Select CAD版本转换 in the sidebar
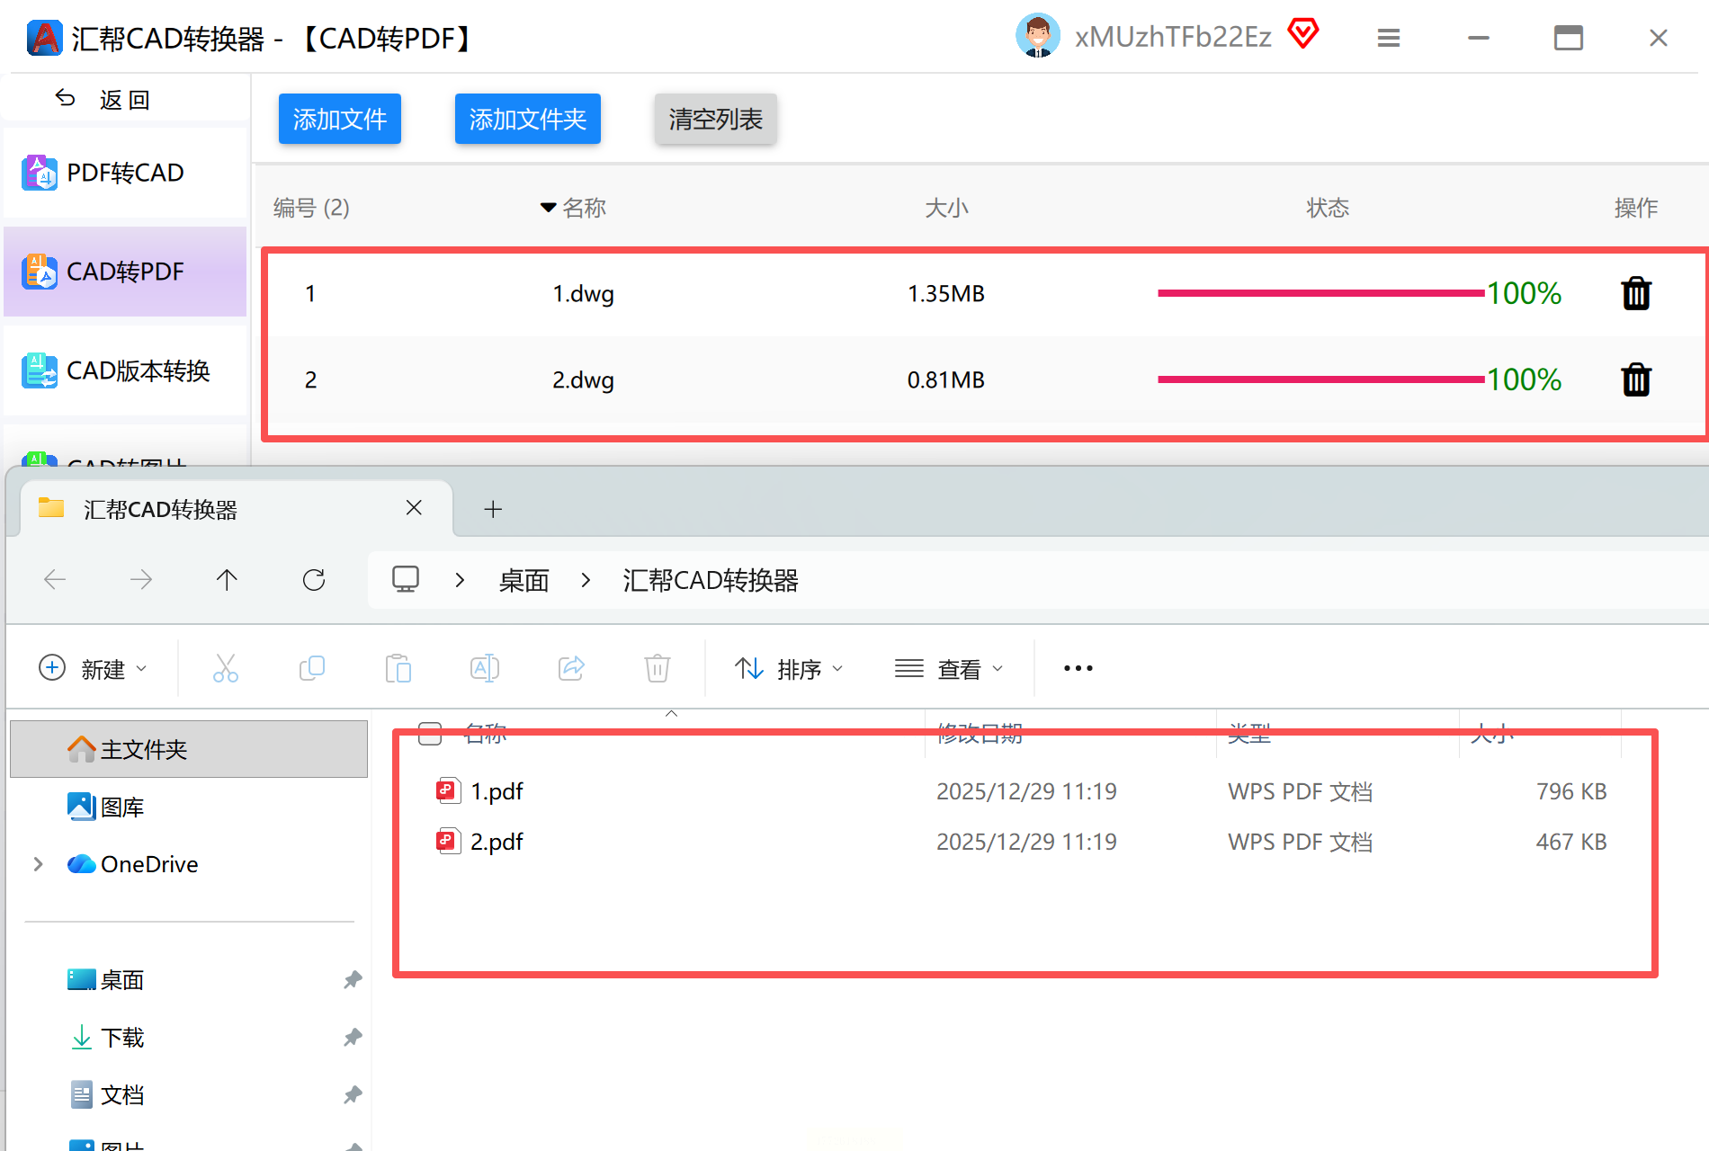This screenshot has height=1151, width=1709. (x=125, y=370)
